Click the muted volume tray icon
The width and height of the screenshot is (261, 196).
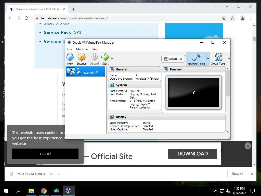coord(228,191)
